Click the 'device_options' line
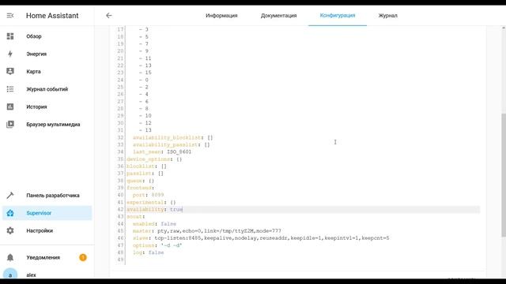 (x=154, y=159)
